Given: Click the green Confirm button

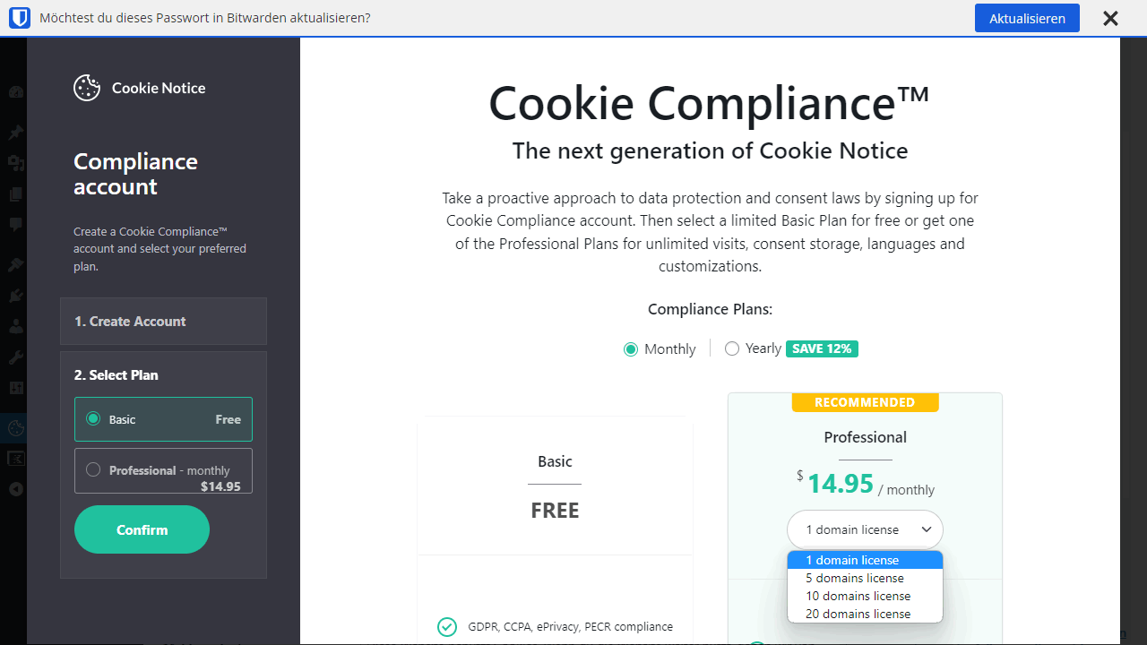Looking at the screenshot, I should pyautogui.click(x=142, y=529).
